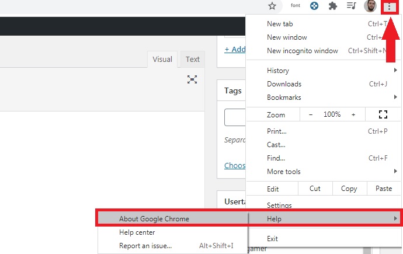Click inside the Tags input field
403x254 pixels.
235,117
